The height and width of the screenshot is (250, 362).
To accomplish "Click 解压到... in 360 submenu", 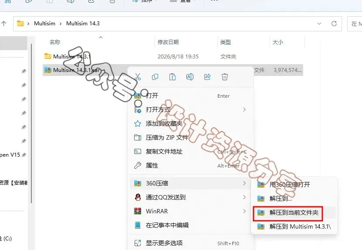I will pos(294,199).
